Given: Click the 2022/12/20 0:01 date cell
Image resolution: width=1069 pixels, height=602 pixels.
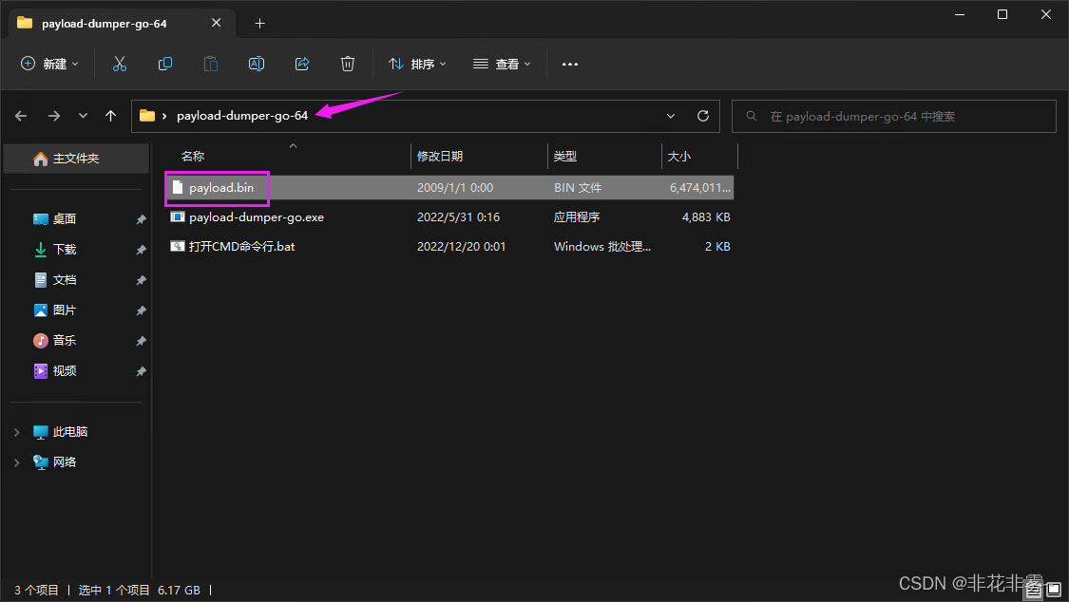Looking at the screenshot, I should [x=462, y=247].
